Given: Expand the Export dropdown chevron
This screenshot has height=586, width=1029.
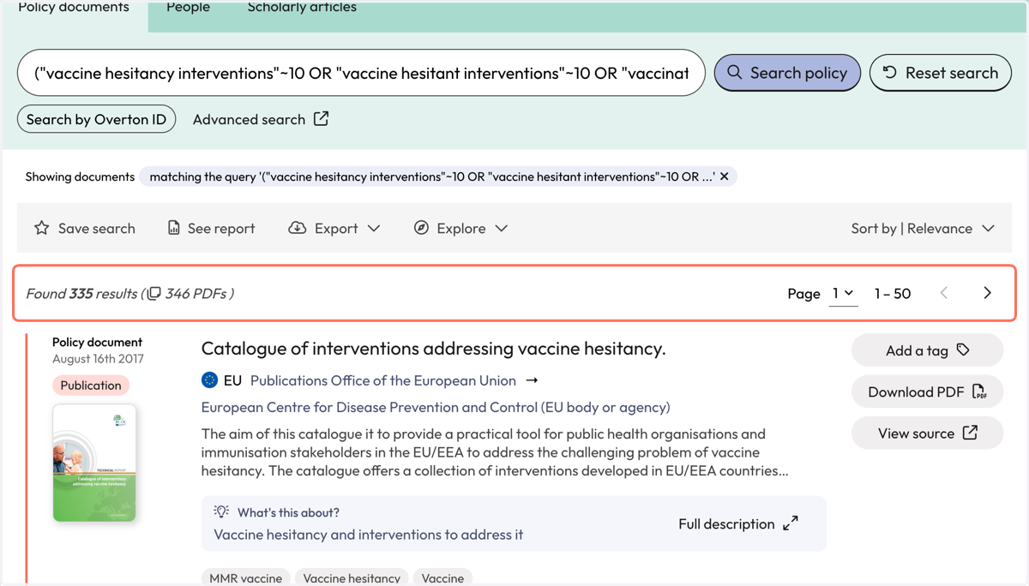Looking at the screenshot, I should pos(374,229).
